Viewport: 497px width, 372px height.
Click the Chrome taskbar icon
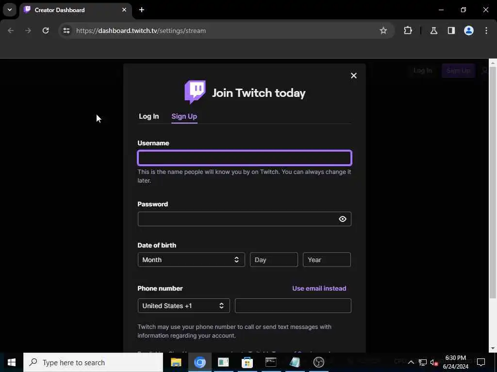pyautogui.click(x=199, y=362)
